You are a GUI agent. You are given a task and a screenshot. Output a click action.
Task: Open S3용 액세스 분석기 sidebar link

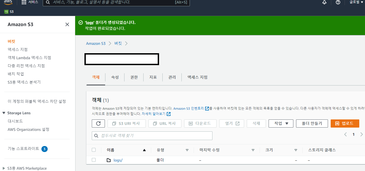tap(24, 82)
